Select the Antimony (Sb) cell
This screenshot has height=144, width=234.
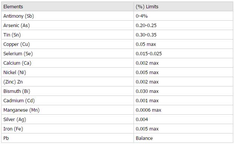click(x=67, y=16)
